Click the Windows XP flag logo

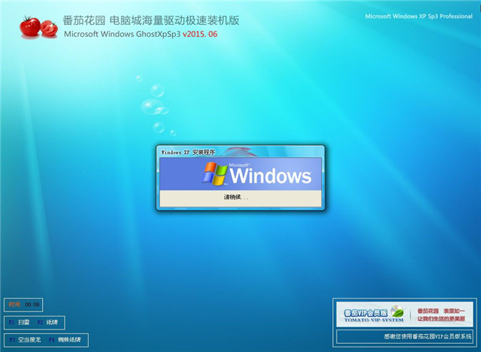click(214, 174)
